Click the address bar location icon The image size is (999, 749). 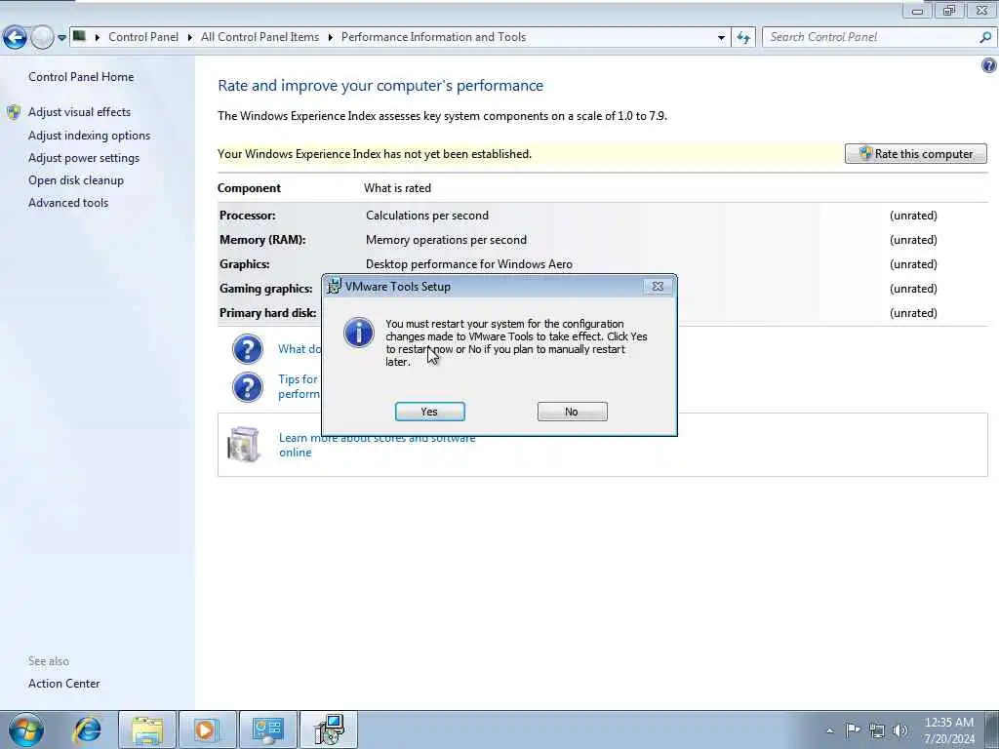pyautogui.click(x=79, y=36)
